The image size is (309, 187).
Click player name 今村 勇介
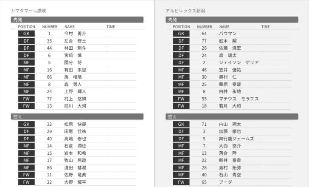[75, 34]
